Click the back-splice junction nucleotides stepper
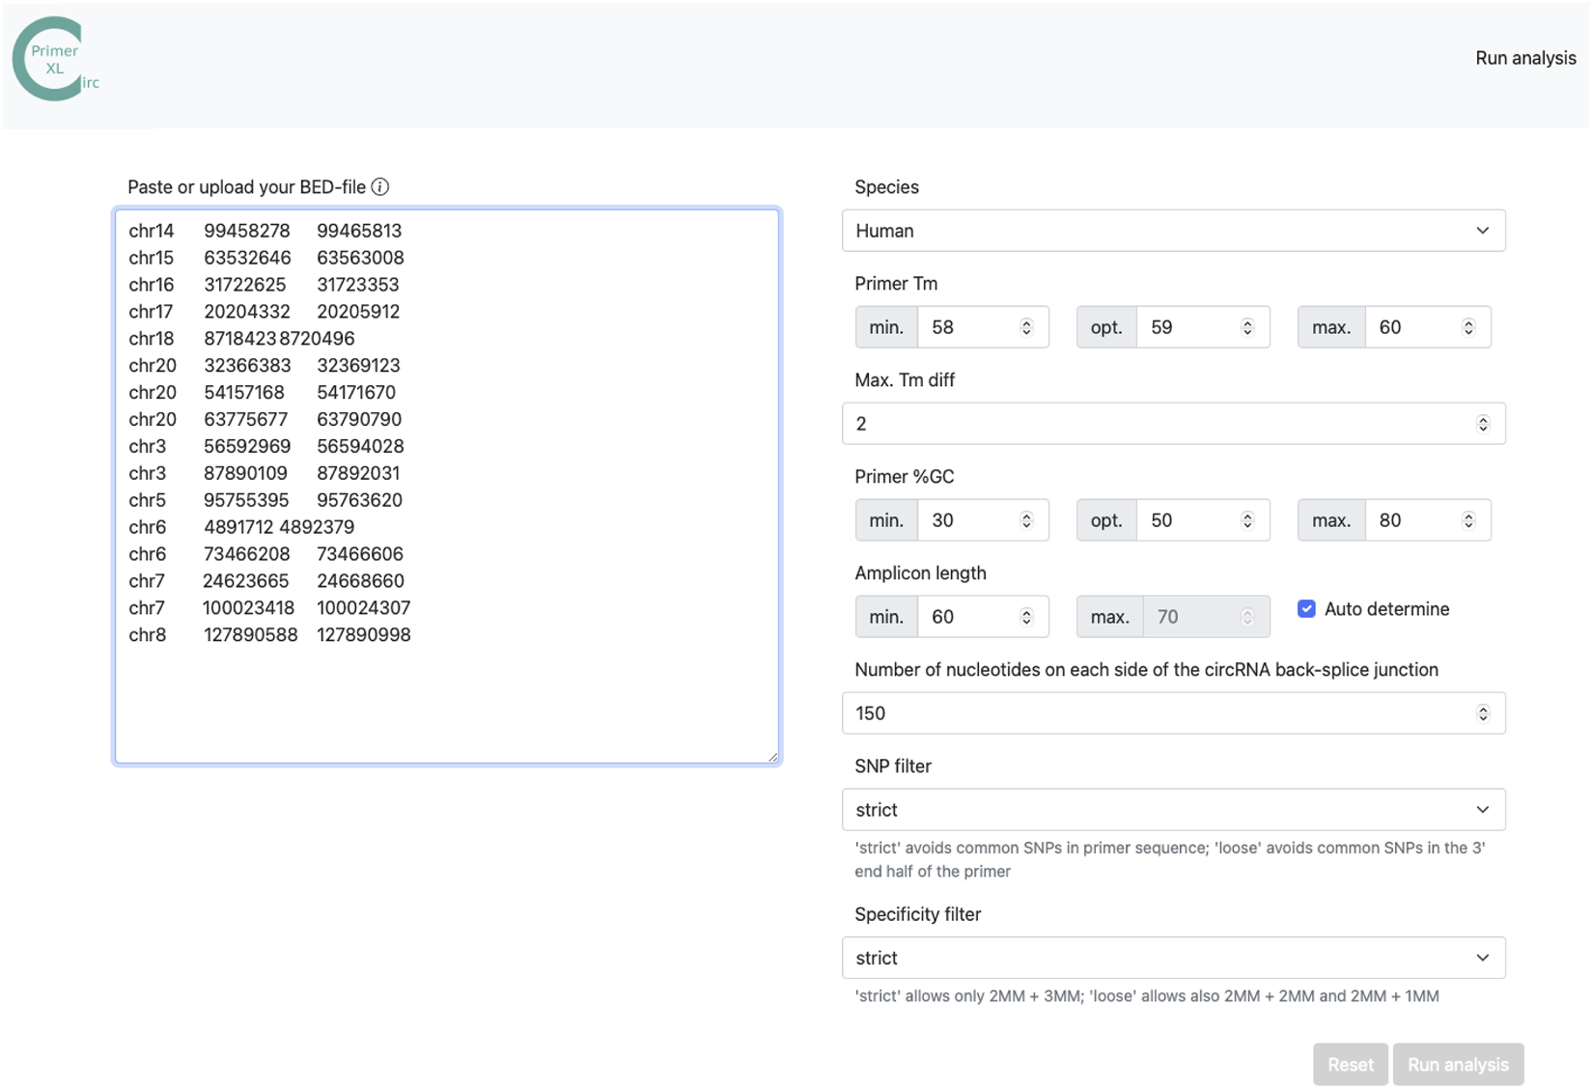 (x=1483, y=713)
